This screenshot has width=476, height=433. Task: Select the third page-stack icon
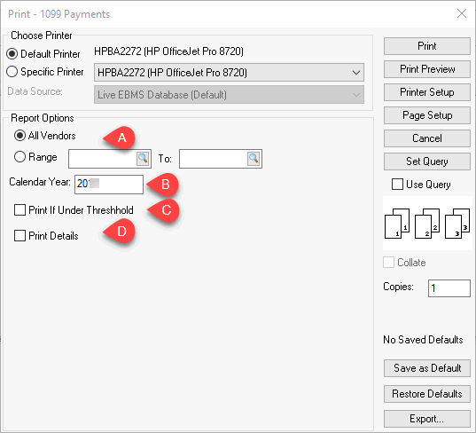click(x=457, y=224)
